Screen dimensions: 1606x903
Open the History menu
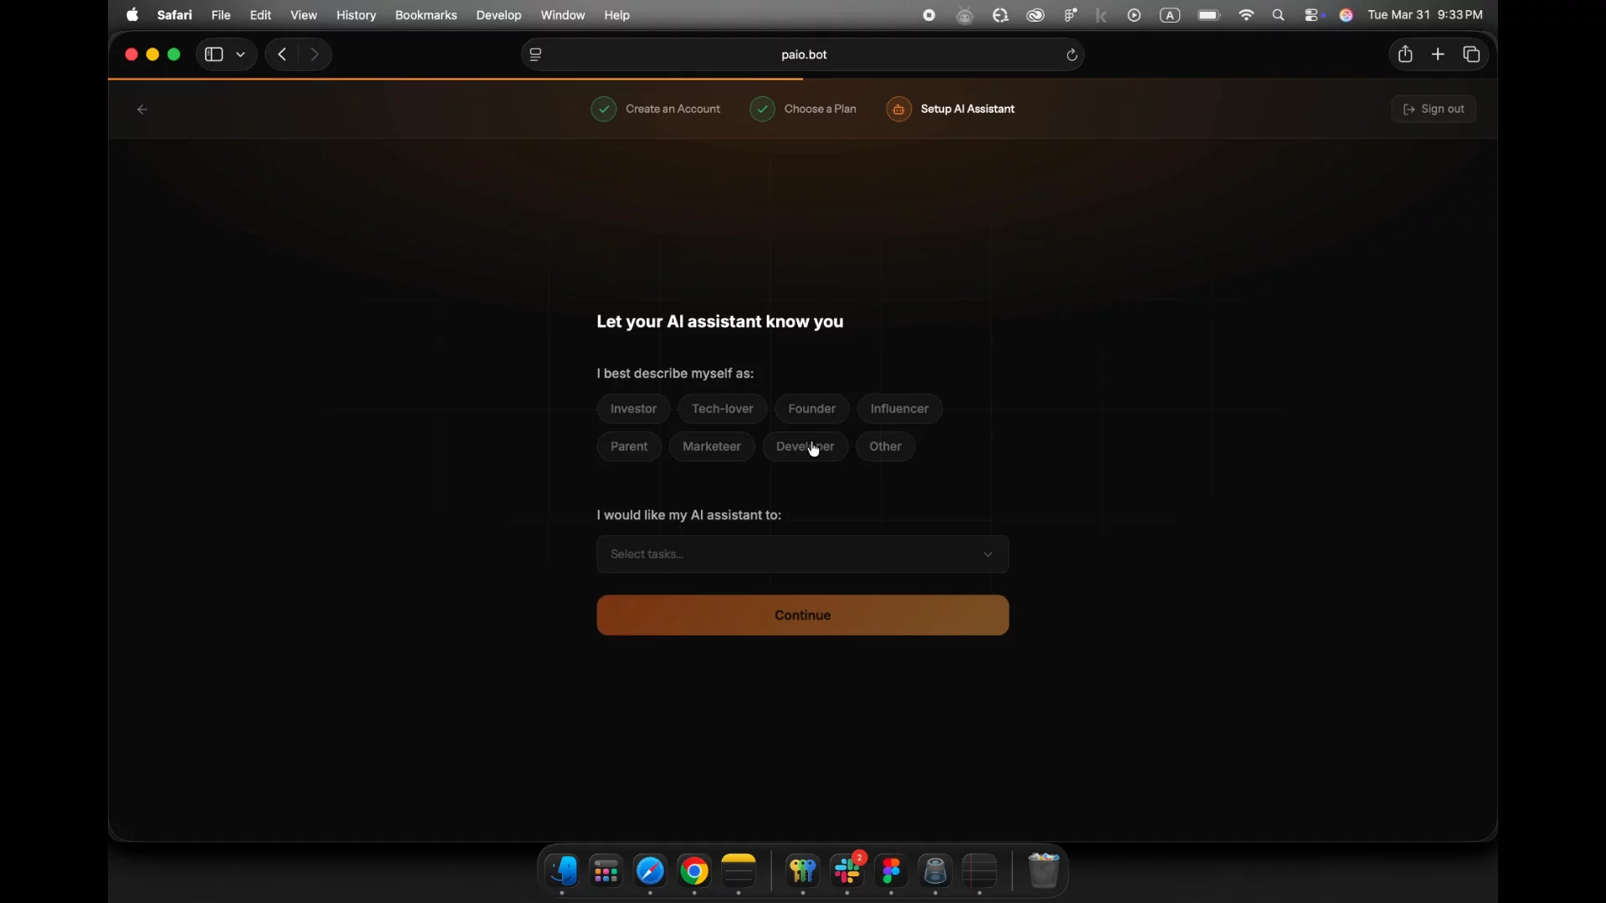point(356,15)
